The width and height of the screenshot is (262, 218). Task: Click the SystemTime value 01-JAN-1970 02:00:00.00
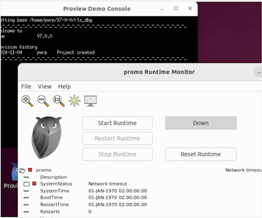pos(117,191)
